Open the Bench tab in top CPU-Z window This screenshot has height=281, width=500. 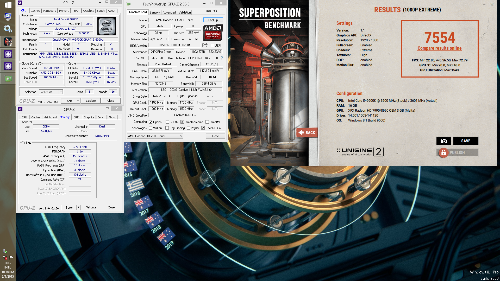pos(101,11)
